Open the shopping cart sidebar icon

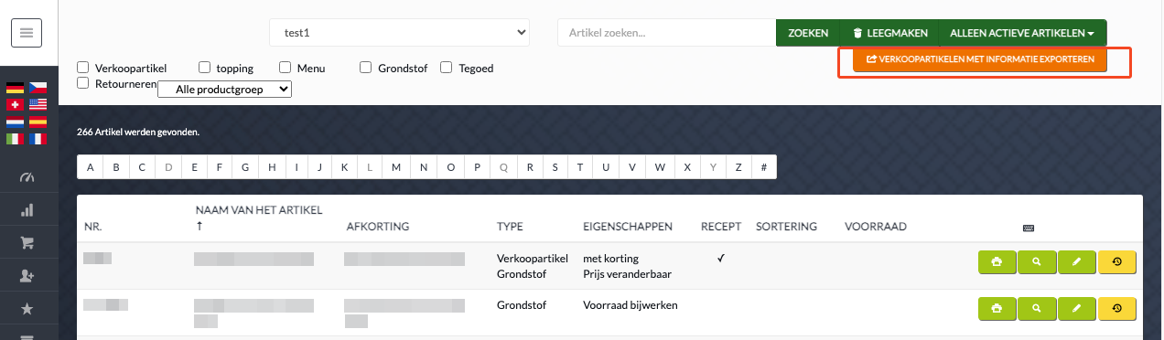tap(27, 242)
